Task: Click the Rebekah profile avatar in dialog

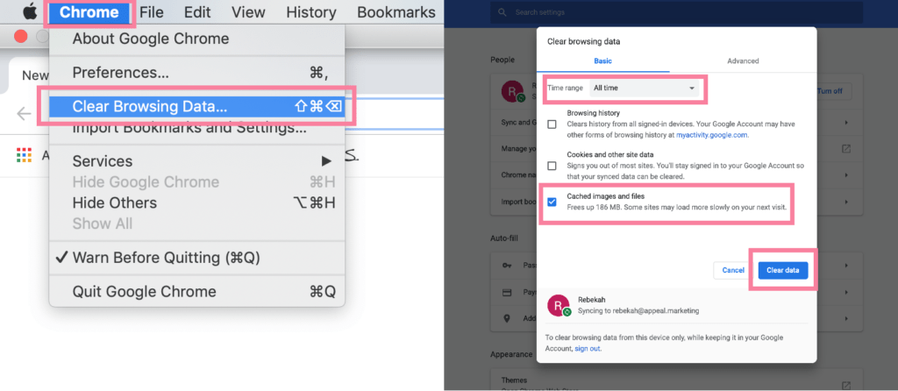Action: tap(556, 304)
